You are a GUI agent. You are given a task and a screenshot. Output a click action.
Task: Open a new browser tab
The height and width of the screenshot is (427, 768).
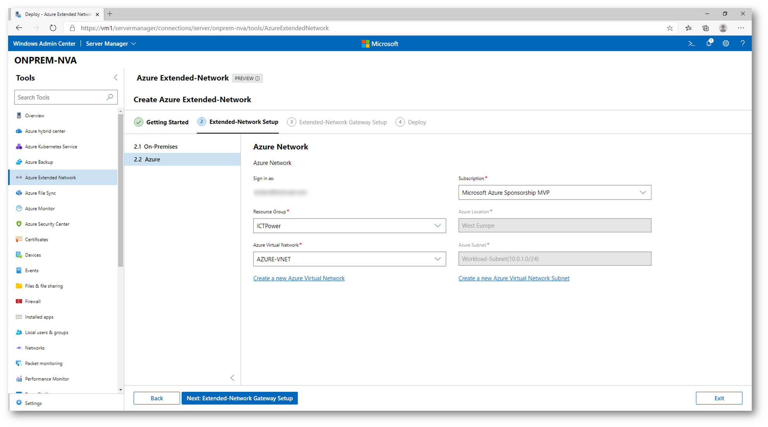pyautogui.click(x=110, y=14)
